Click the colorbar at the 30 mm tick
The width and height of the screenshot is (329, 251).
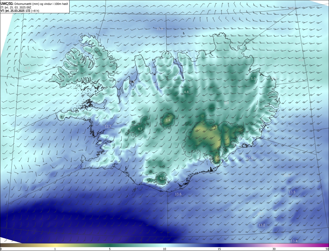[x=274, y=249]
